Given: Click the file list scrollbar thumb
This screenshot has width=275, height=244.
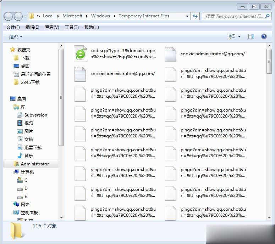Looking at the screenshot, I should click(x=269, y=61).
